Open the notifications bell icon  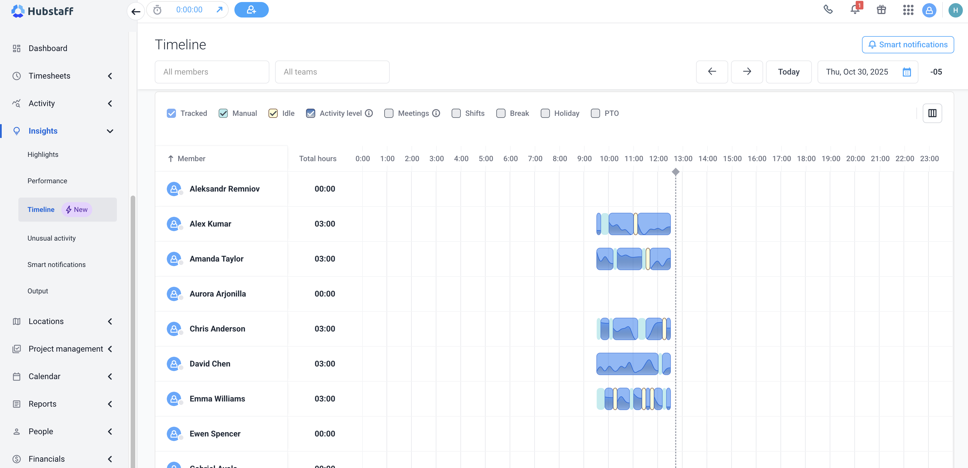point(855,10)
